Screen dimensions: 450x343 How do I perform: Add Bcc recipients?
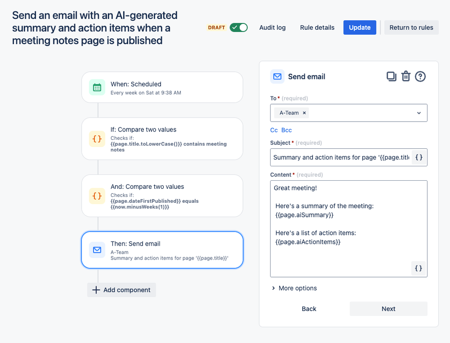pos(286,130)
